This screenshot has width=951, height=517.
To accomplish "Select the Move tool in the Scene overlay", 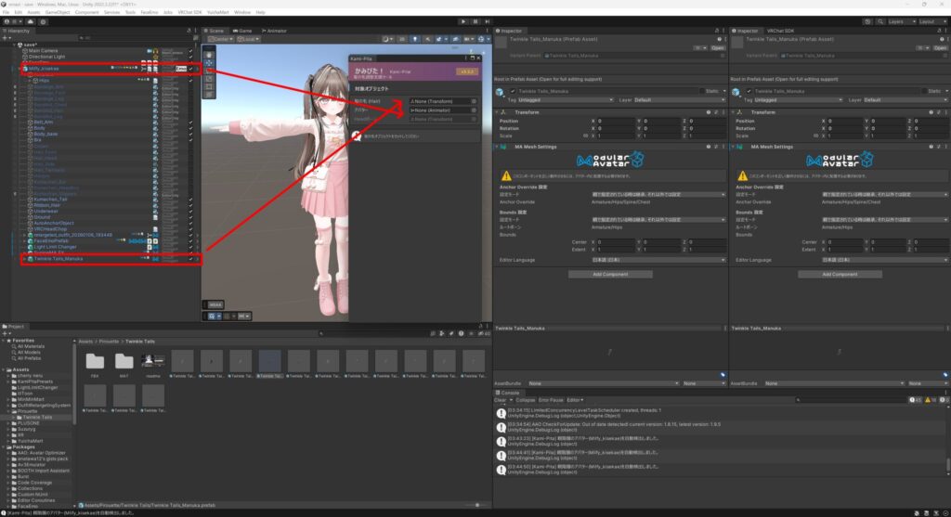I will (209, 64).
